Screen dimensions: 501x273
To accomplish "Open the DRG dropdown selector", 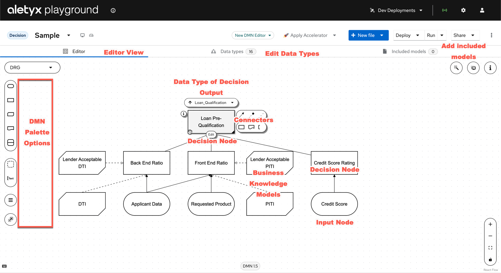I will [x=32, y=68].
